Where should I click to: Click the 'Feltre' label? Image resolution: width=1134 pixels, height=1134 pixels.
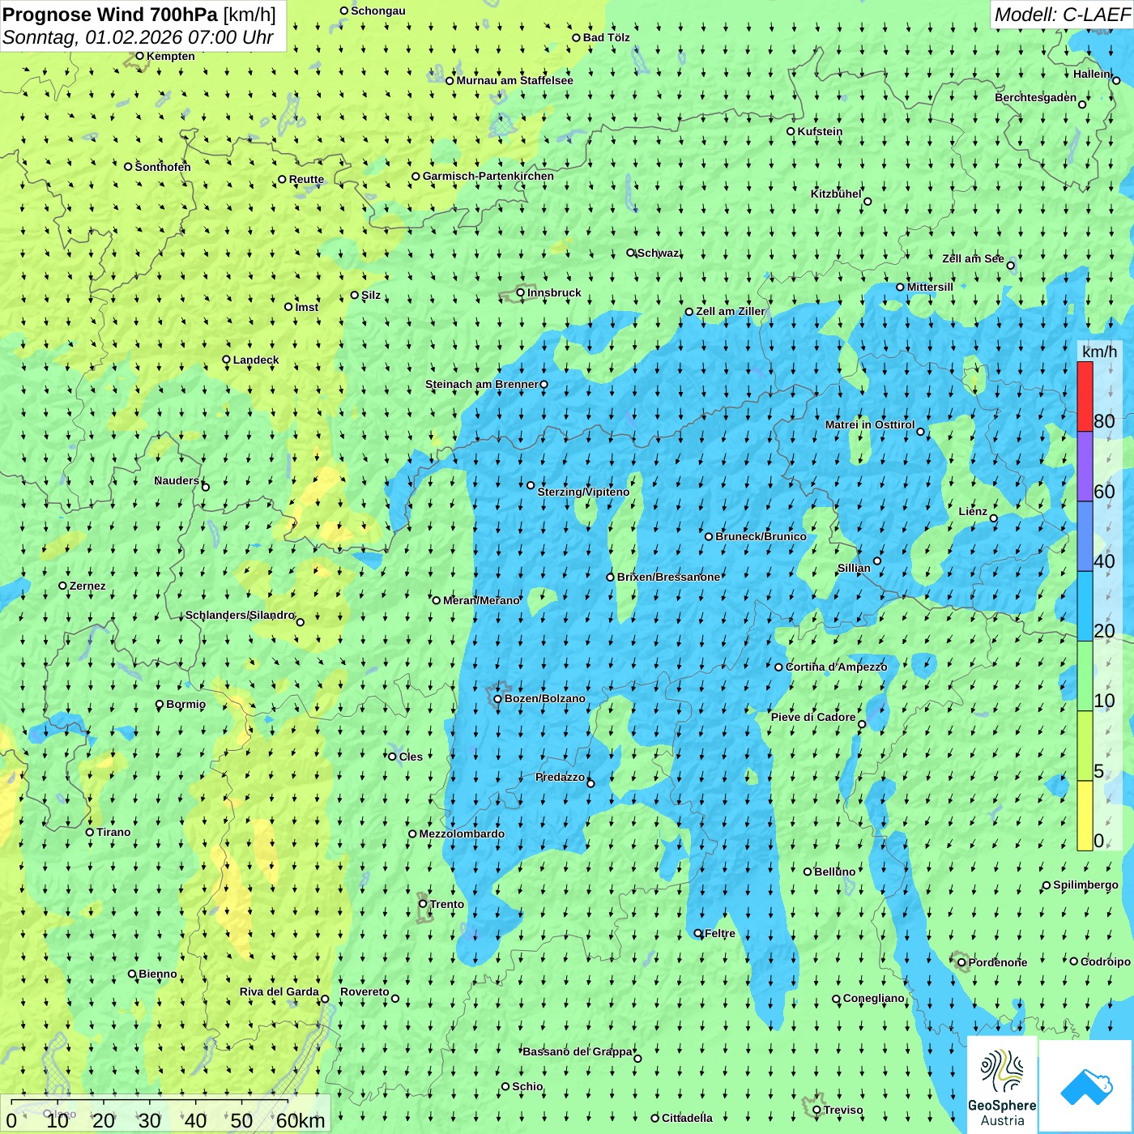pos(720,933)
